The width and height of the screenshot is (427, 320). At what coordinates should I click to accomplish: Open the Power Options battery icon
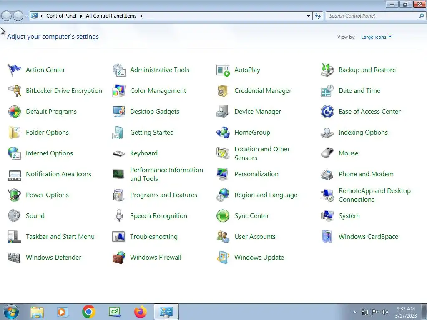point(15,195)
